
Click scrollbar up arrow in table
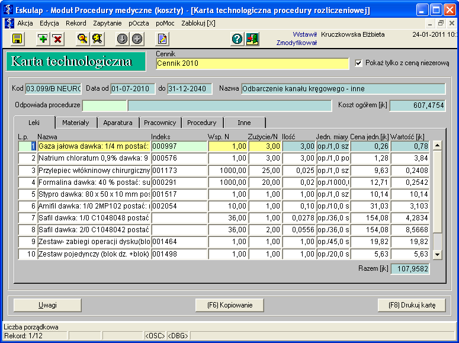pyautogui.click(x=437, y=145)
